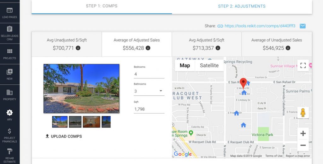Open the Property building icon
Screen dimensions: 323x164
[x=10, y=92]
